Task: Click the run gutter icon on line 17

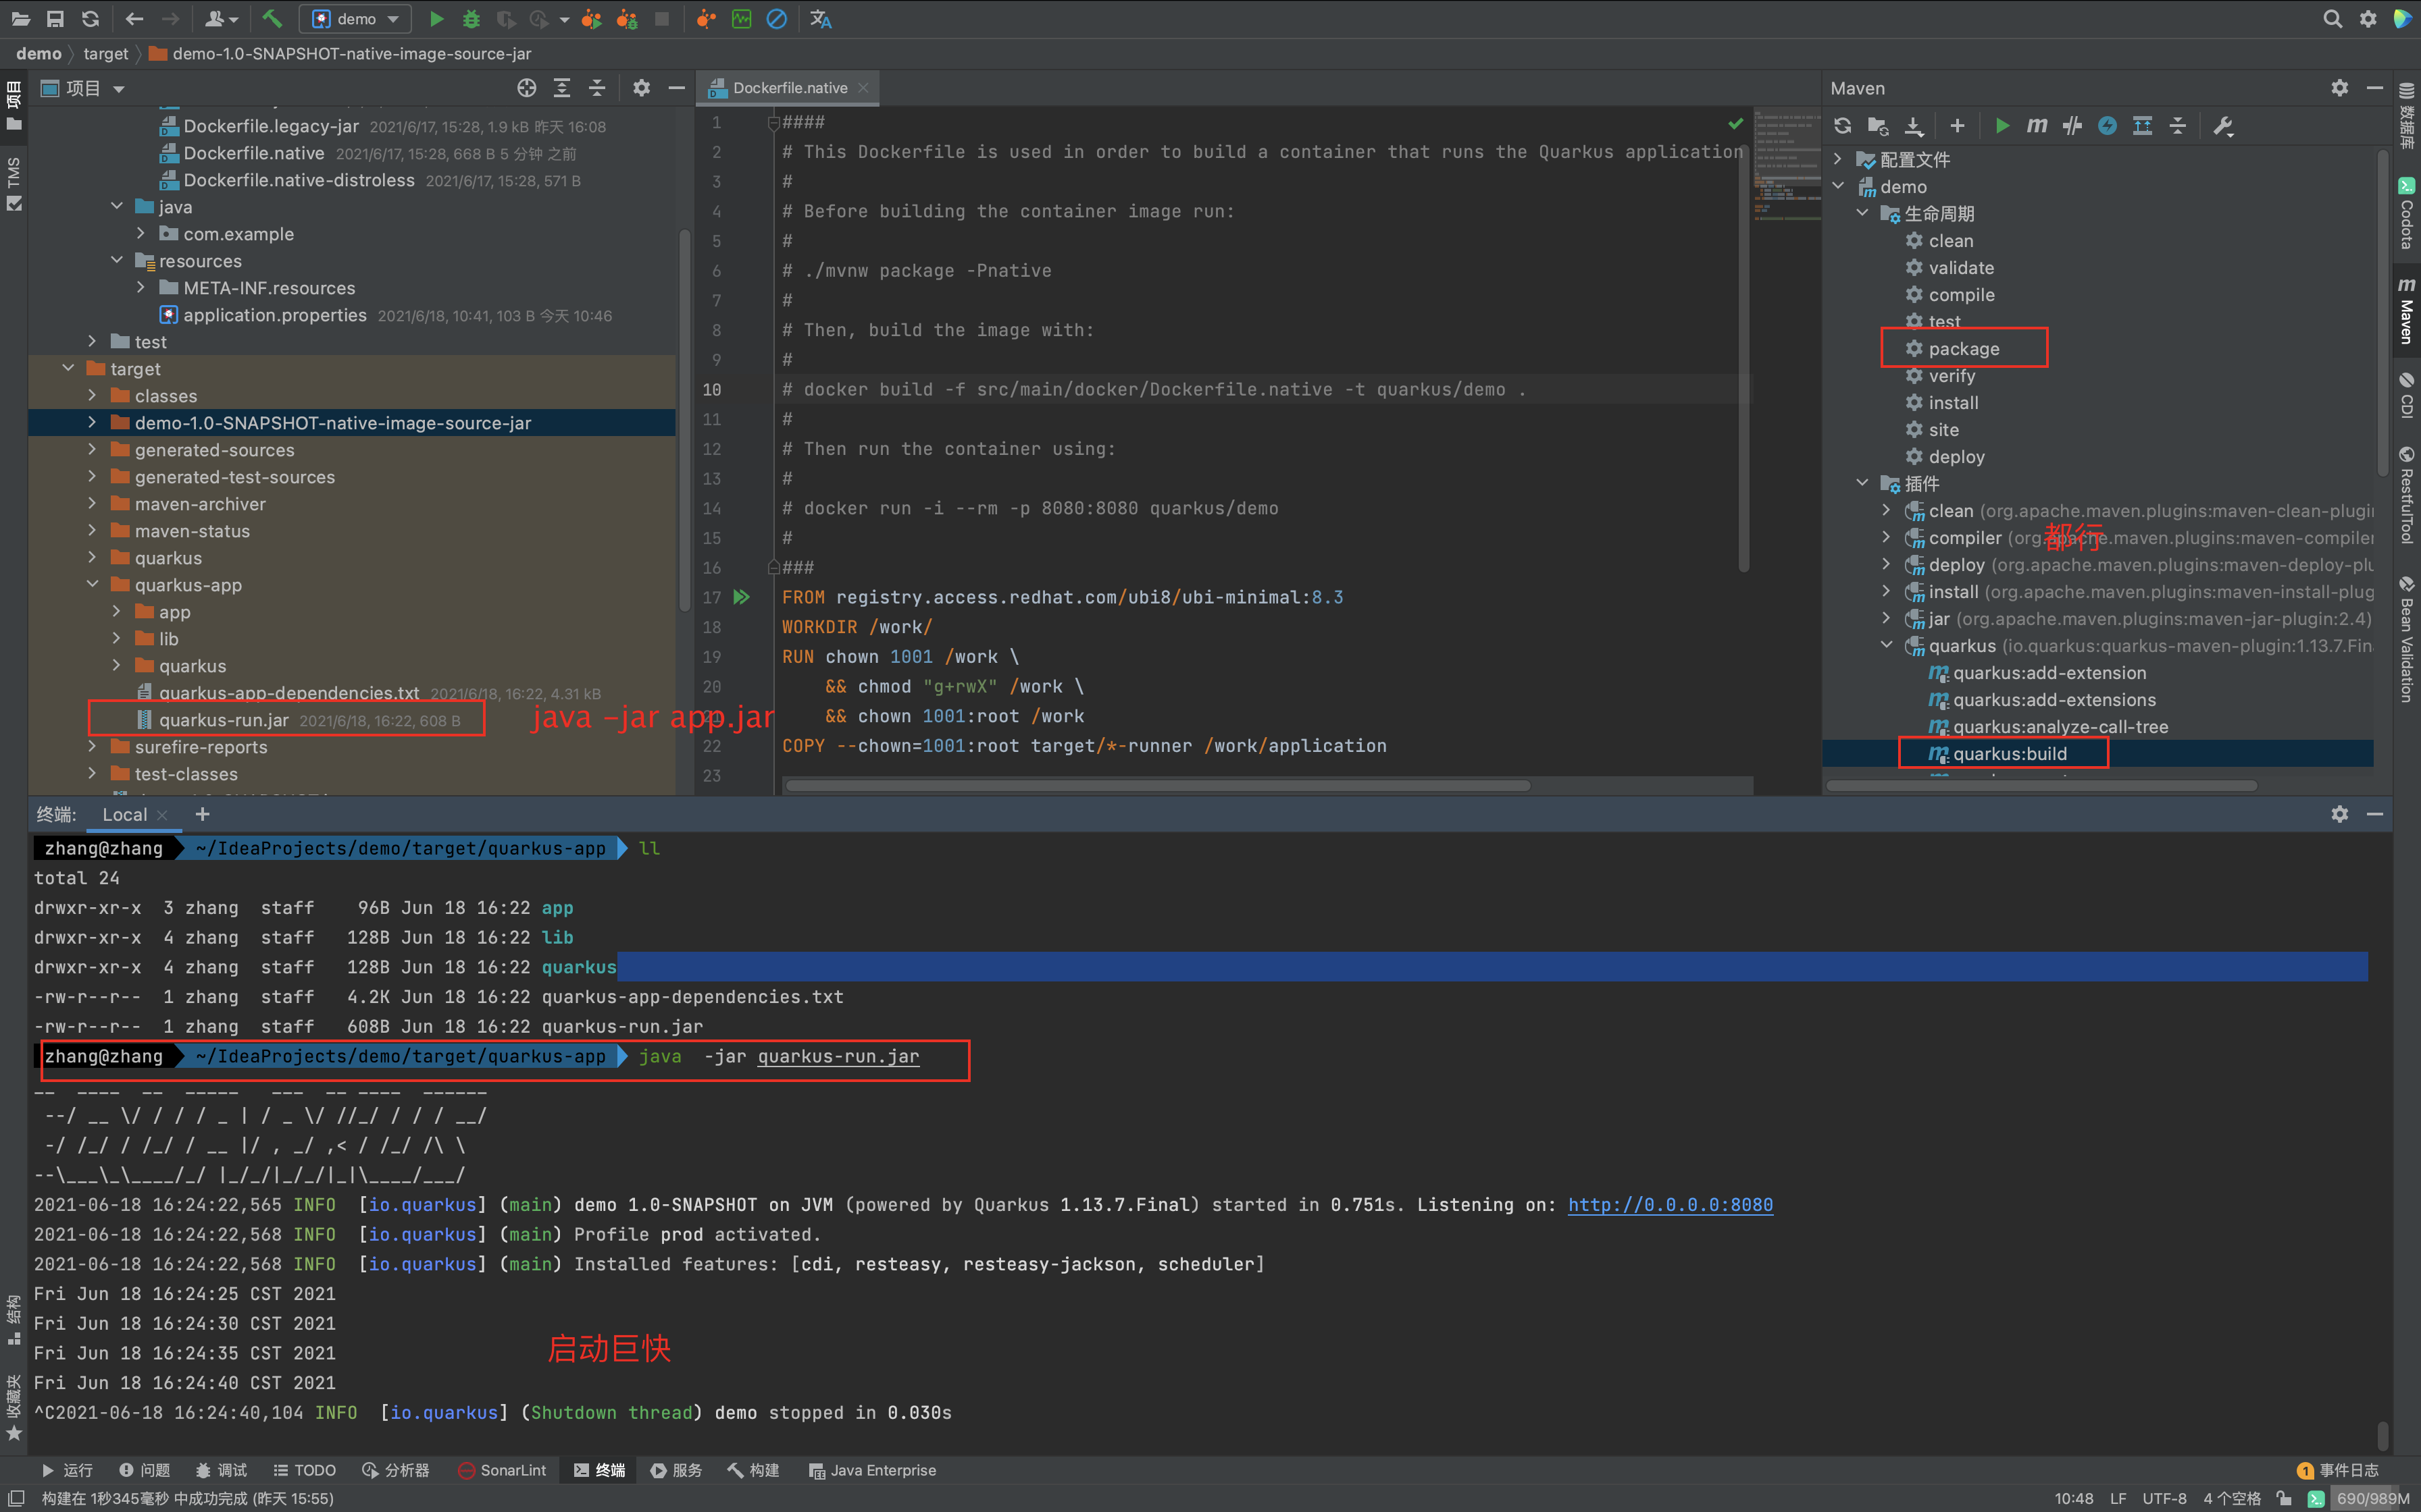Action: pyautogui.click(x=741, y=597)
